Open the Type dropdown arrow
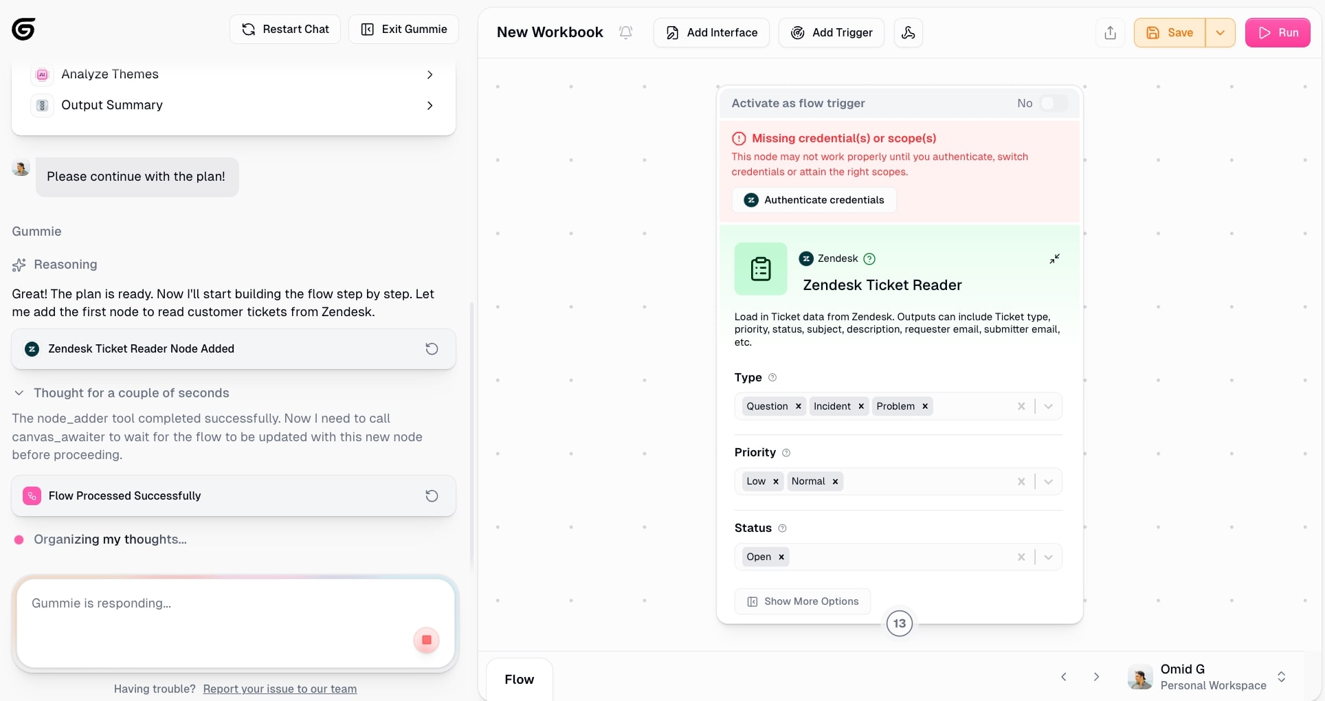 [x=1049, y=406]
